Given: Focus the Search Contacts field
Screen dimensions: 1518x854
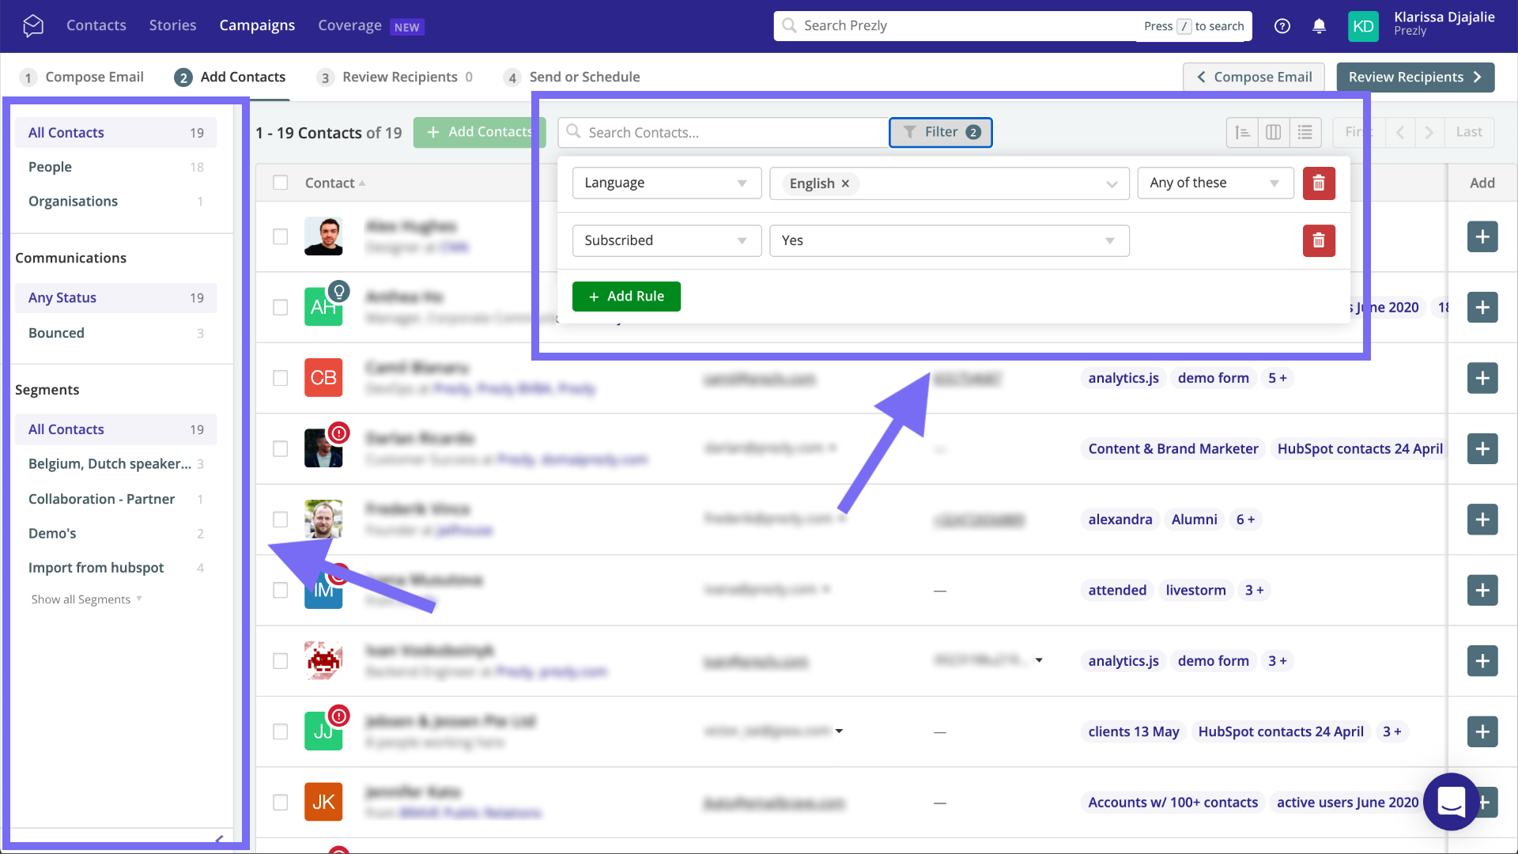Looking at the screenshot, I should pyautogui.click(x=723, y=132).
